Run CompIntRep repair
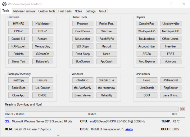The width and height of the screenshot is (190, 137). 147,24
